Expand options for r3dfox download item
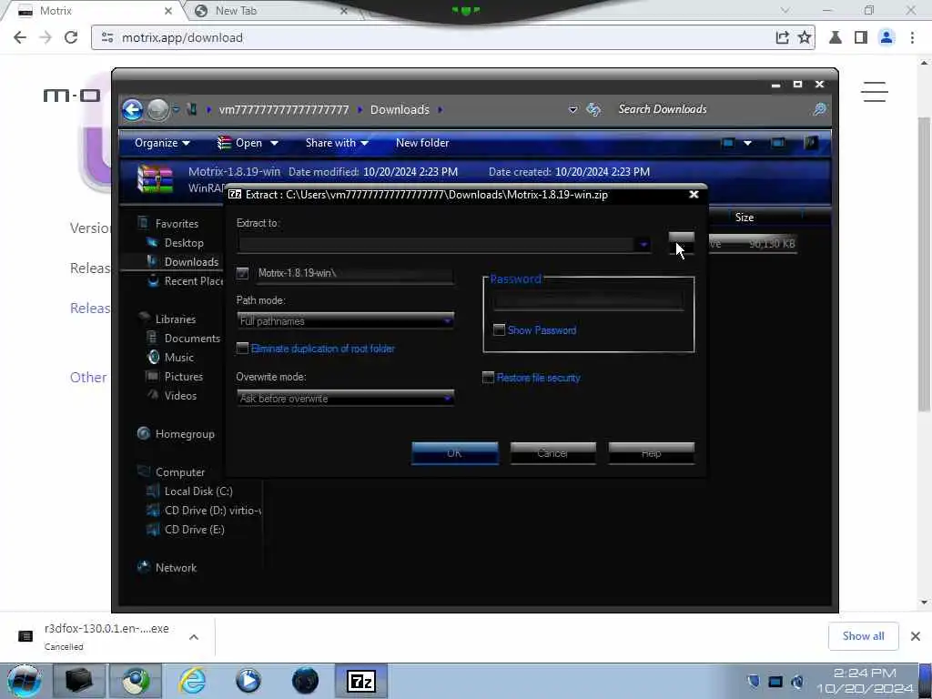Screen dimensions: 932x699 [194, 637]
